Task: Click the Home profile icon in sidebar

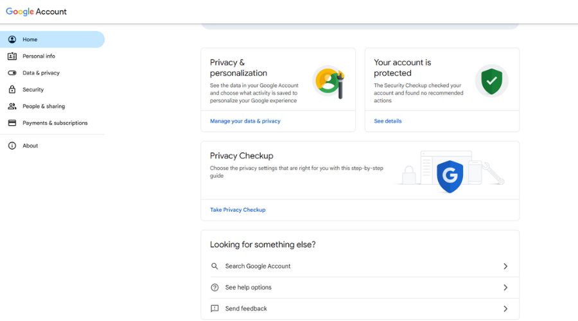Action: click(x=12, y=39)
